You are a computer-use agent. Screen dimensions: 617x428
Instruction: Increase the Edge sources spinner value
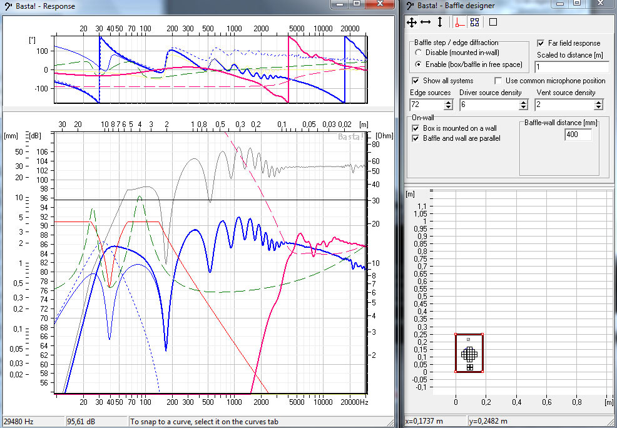tap(448, 102)
